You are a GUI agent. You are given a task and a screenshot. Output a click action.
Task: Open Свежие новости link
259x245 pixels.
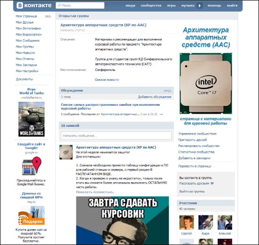pos(107,79)
